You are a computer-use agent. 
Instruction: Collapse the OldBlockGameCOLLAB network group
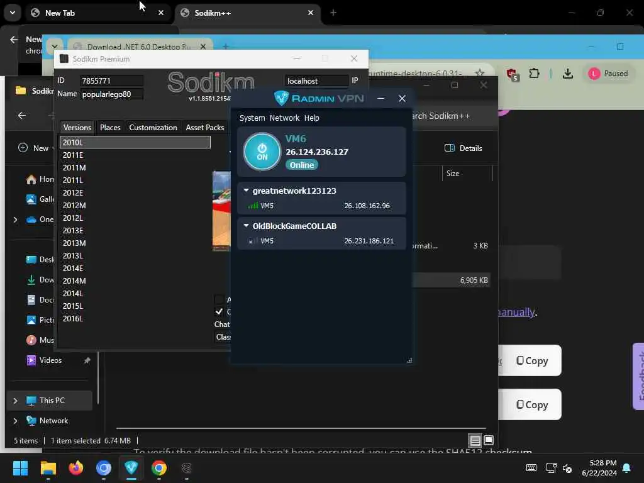pyautogui.click(x=246, y=226)
